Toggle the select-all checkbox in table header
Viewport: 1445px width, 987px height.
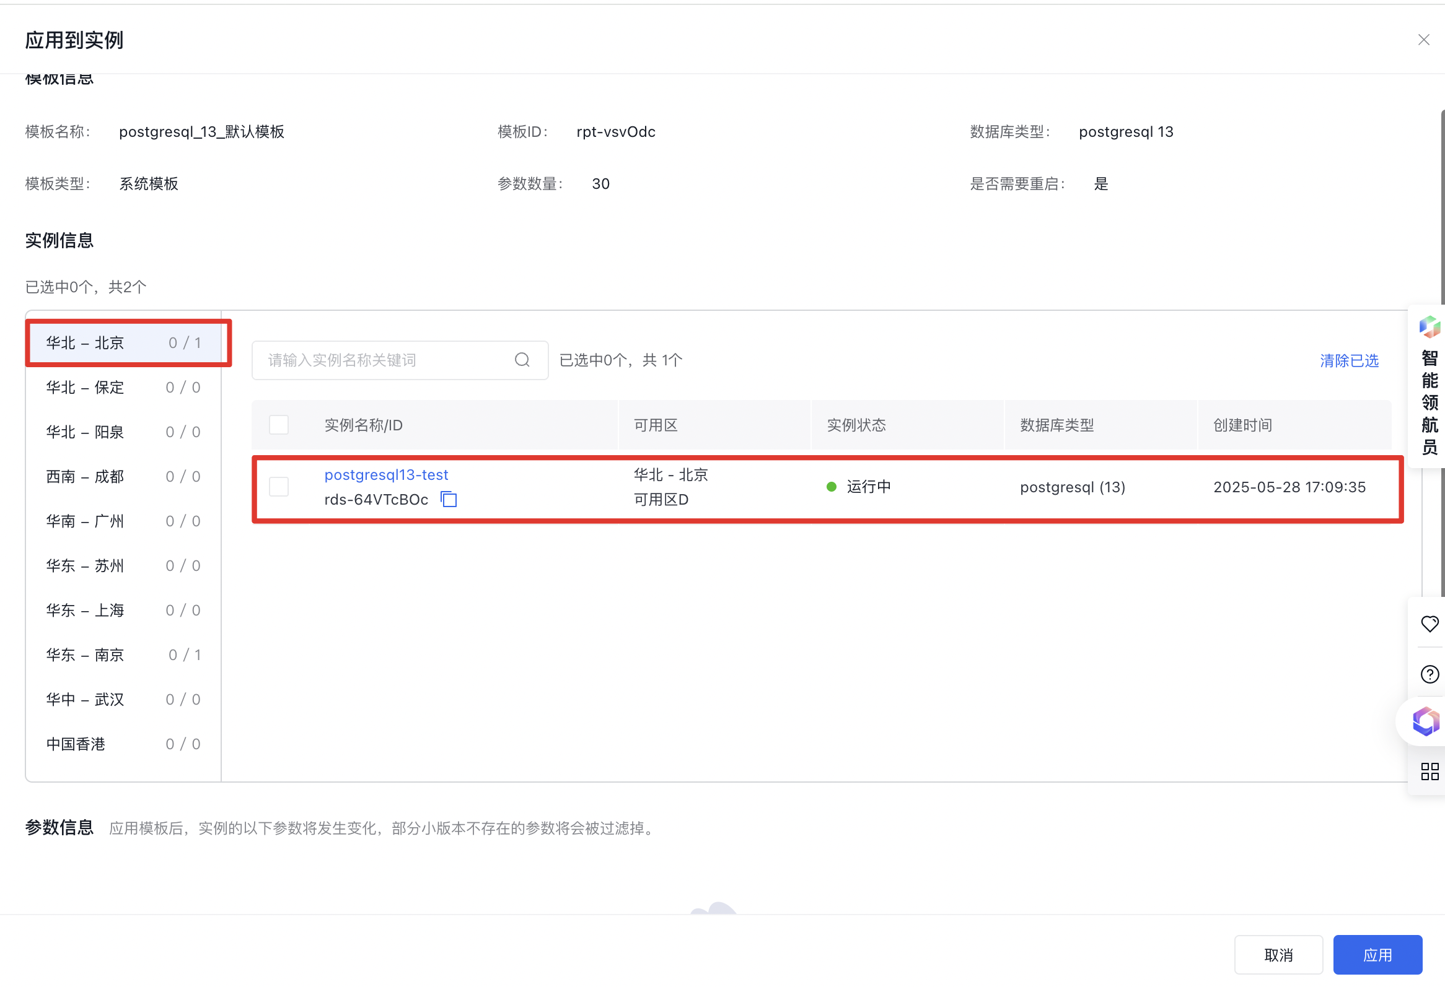(x=279, y=425)
